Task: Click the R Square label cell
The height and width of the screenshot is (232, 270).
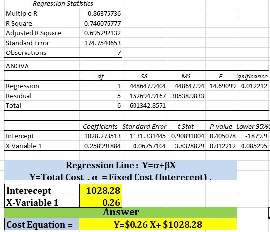Action: pos(42,23)
